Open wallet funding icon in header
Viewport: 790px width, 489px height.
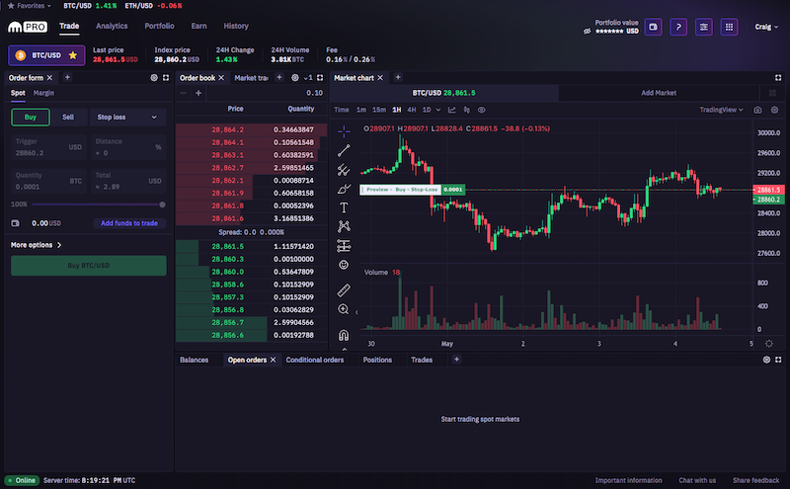pos(653,27)
